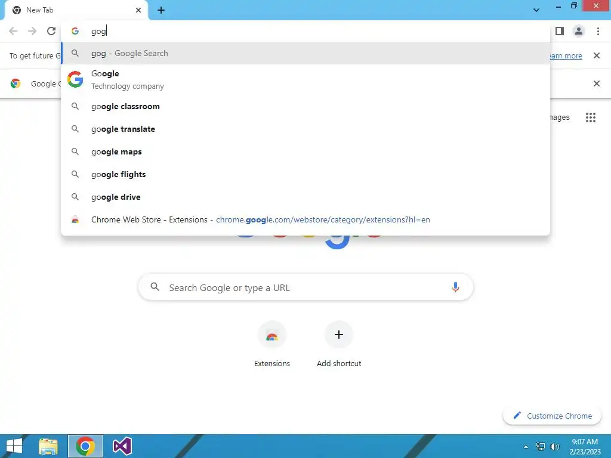This screenshot has width=611, height=458.
Task: Select the New Tab tab
Action: [x=76, y=10]
